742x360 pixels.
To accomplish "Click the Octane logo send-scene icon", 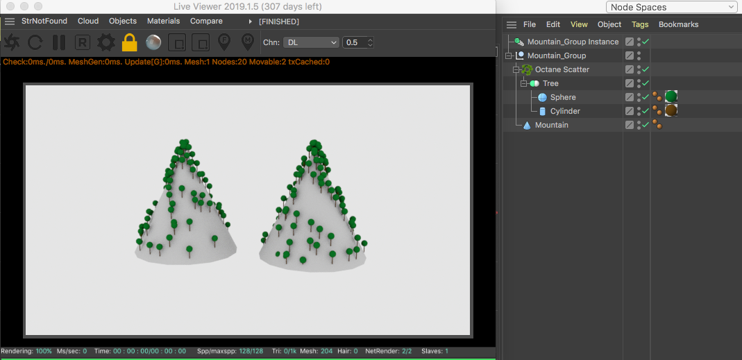I will (x=11, y=43).
